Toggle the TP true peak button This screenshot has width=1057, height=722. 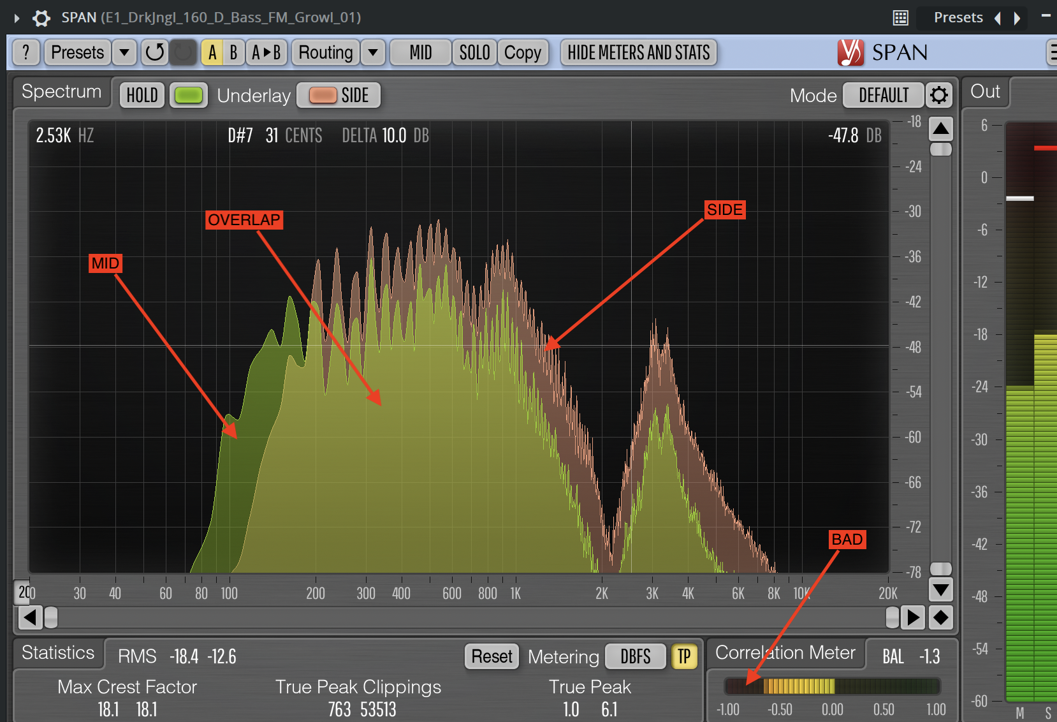tap(684, 656)
